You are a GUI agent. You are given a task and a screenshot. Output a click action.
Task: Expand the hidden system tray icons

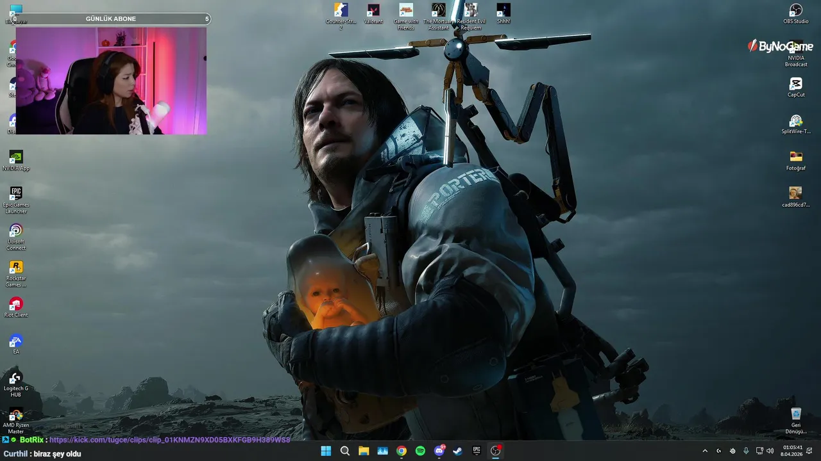705,451
